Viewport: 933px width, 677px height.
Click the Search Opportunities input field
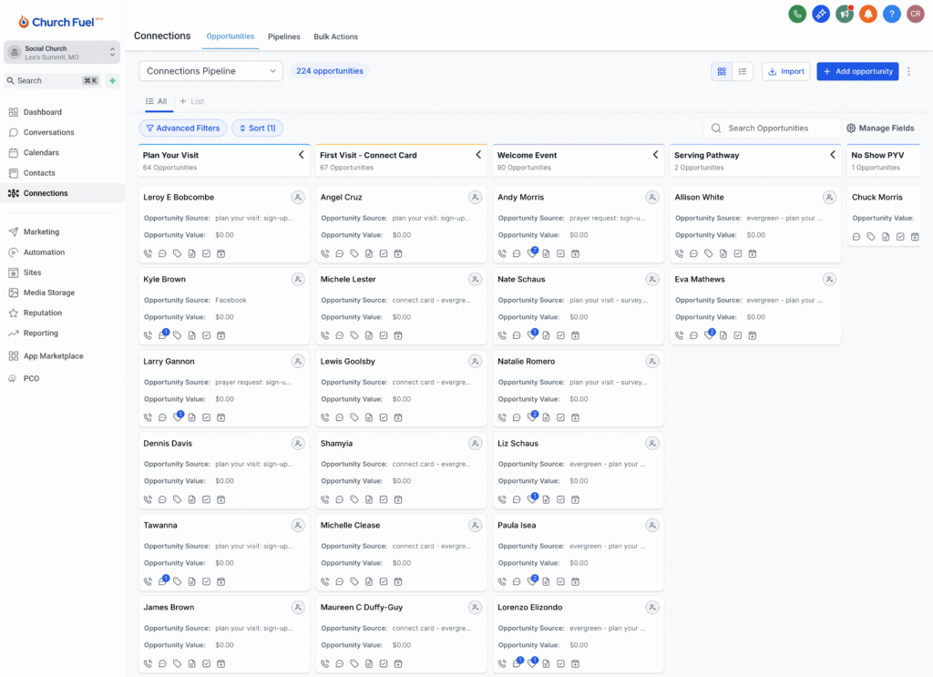coord(779,128)
